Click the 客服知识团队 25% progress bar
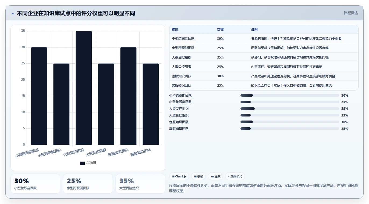This screenshot has height=204, width=369. (290, 129)
